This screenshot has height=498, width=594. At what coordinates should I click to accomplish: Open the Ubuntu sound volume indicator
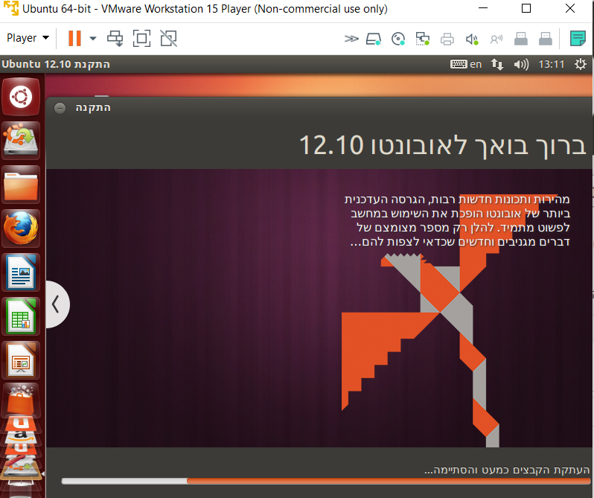pyautogui.click(x=521, y=65)
